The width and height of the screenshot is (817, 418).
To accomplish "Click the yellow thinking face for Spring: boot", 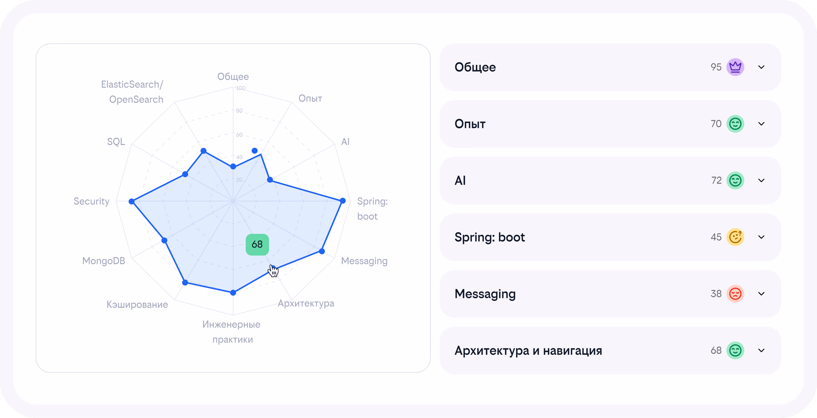I will pos(735,237).
